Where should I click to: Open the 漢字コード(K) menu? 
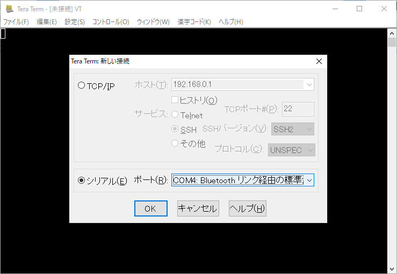[194, 22]
